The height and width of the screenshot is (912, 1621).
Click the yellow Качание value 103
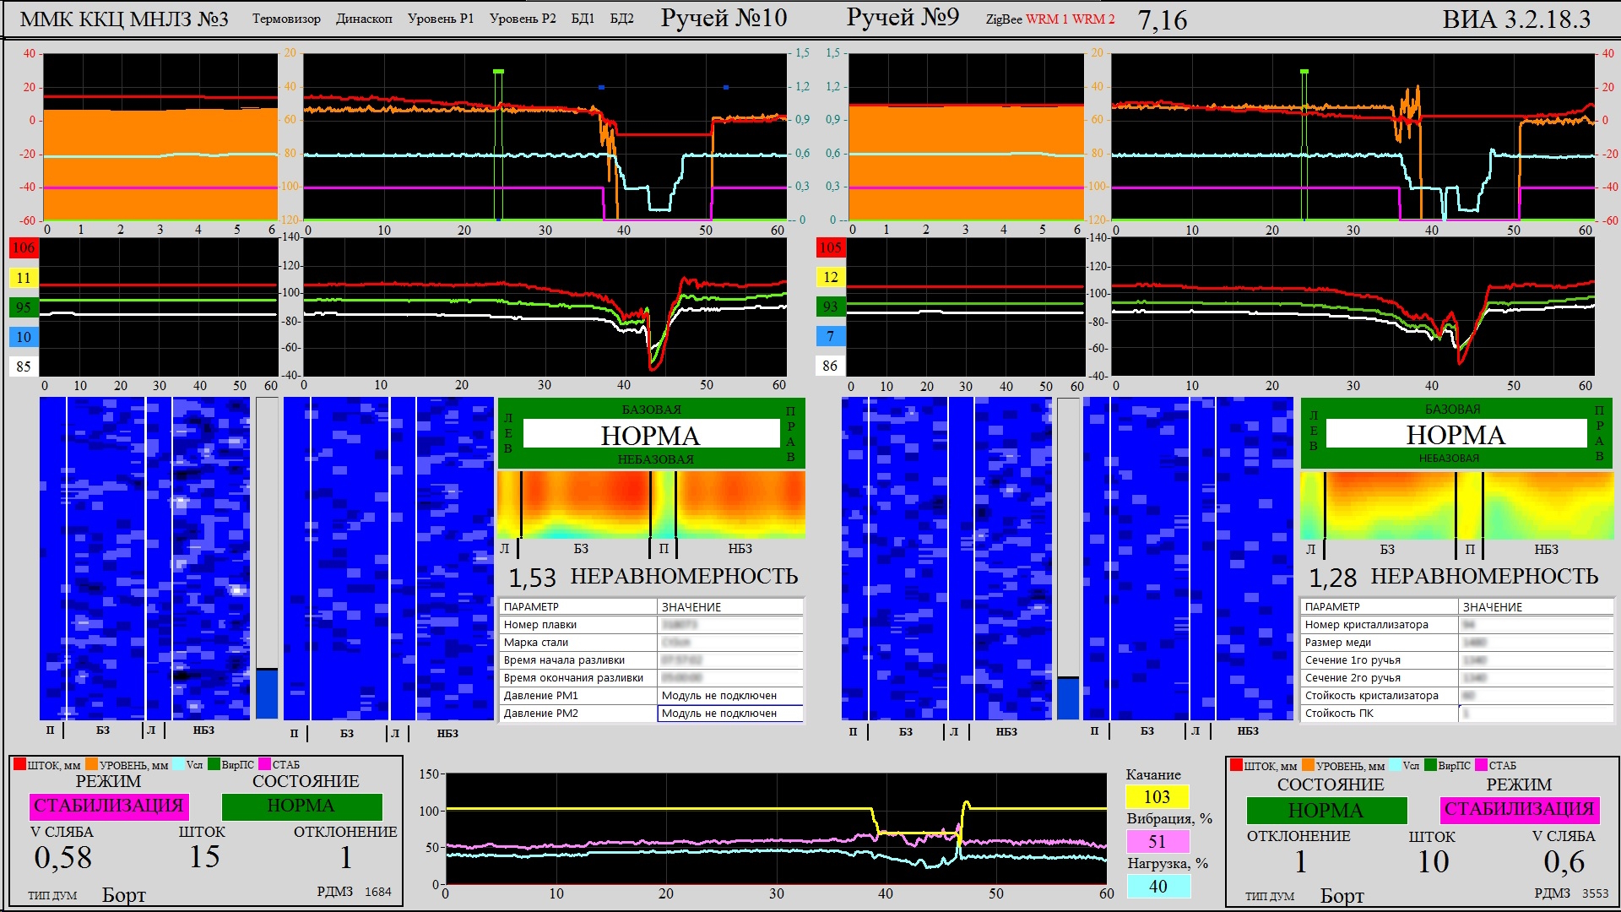coord(1157,797)
